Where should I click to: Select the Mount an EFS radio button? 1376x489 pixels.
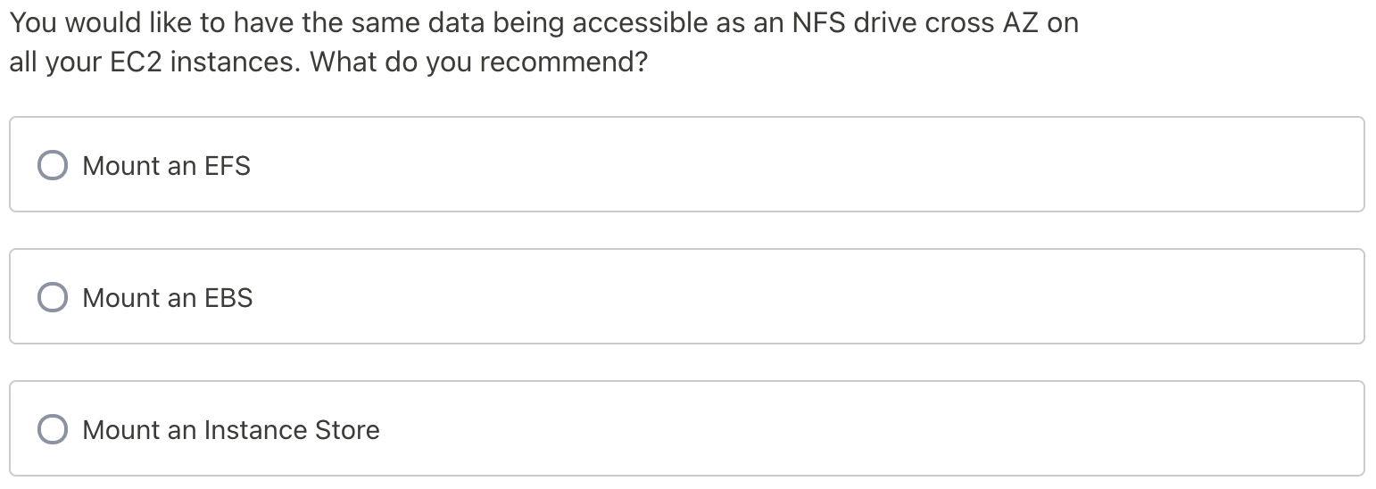53,165
